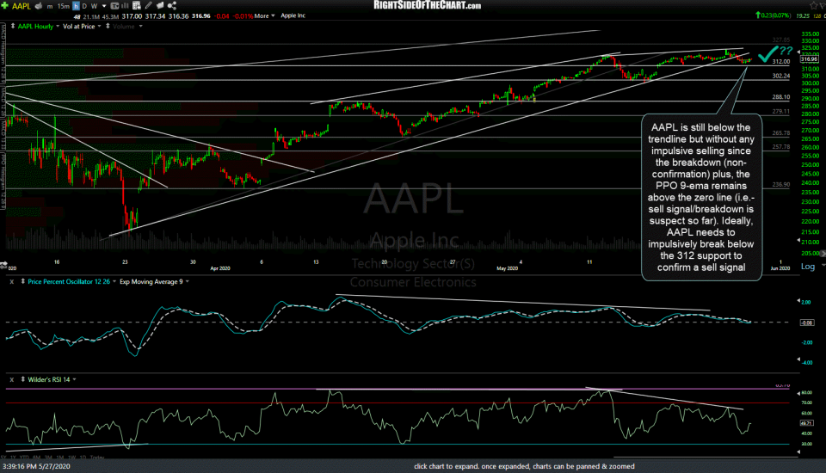Click the 236.90 horizontal level label

tap(781, 185)
